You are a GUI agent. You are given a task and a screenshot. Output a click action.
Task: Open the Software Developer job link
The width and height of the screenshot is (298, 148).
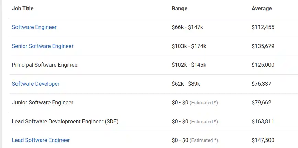pyautogui.click(x=36, y=84)
